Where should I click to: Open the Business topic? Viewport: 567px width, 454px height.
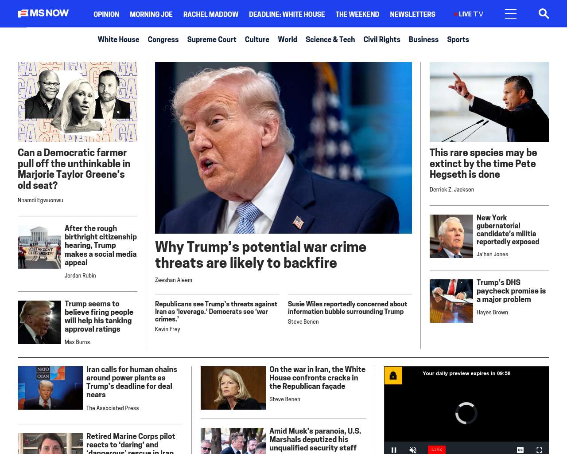point(423,39)
